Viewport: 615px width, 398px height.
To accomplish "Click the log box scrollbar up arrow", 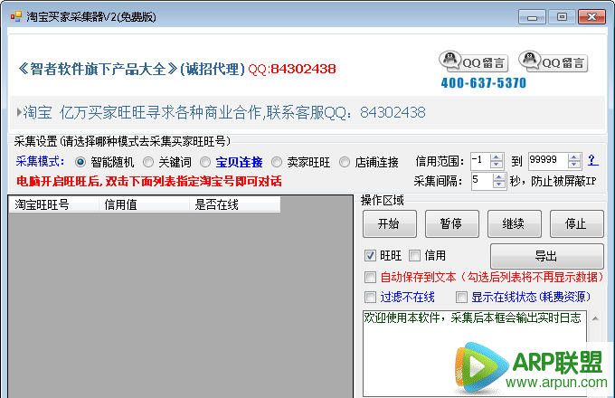I will 595,318.
